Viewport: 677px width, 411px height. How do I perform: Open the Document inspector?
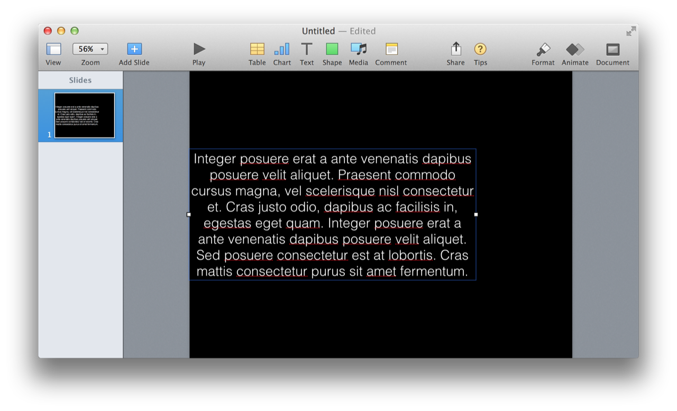pos(612,49)
